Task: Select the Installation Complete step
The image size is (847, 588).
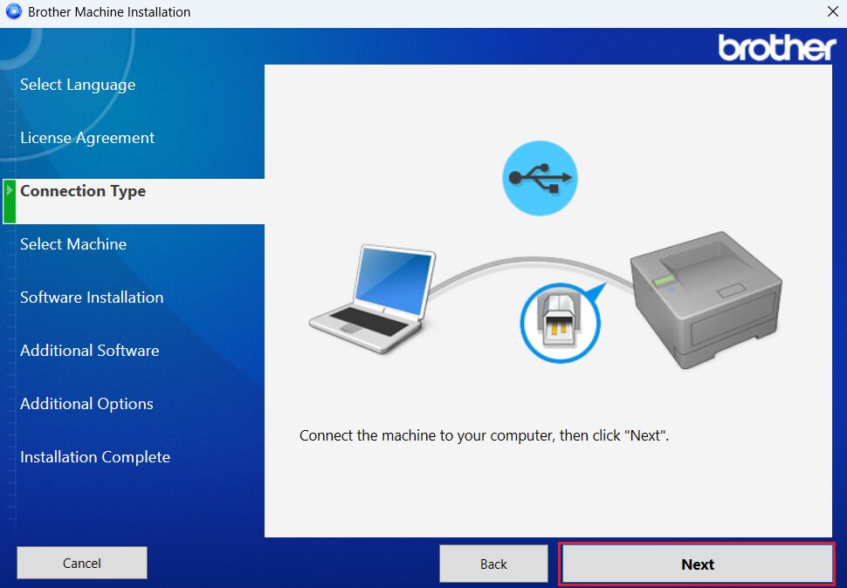Action: coord(95,457)
